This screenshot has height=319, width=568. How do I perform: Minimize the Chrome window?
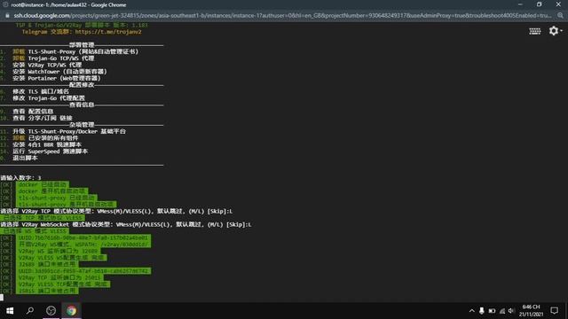point(520,4)
